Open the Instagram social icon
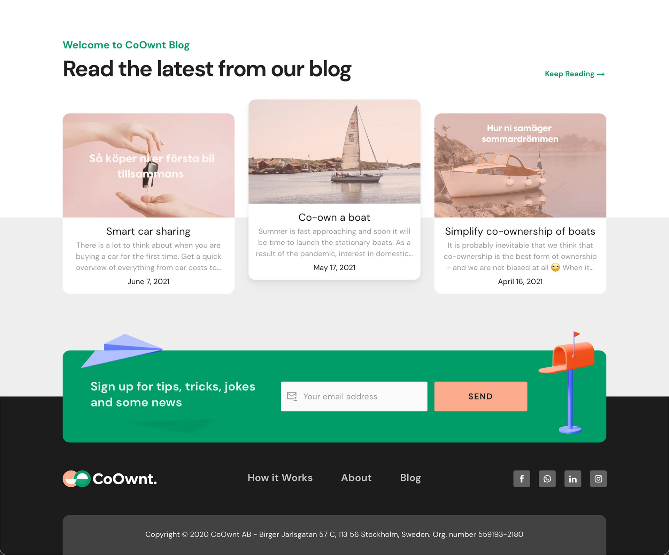 tap(598, 479)
